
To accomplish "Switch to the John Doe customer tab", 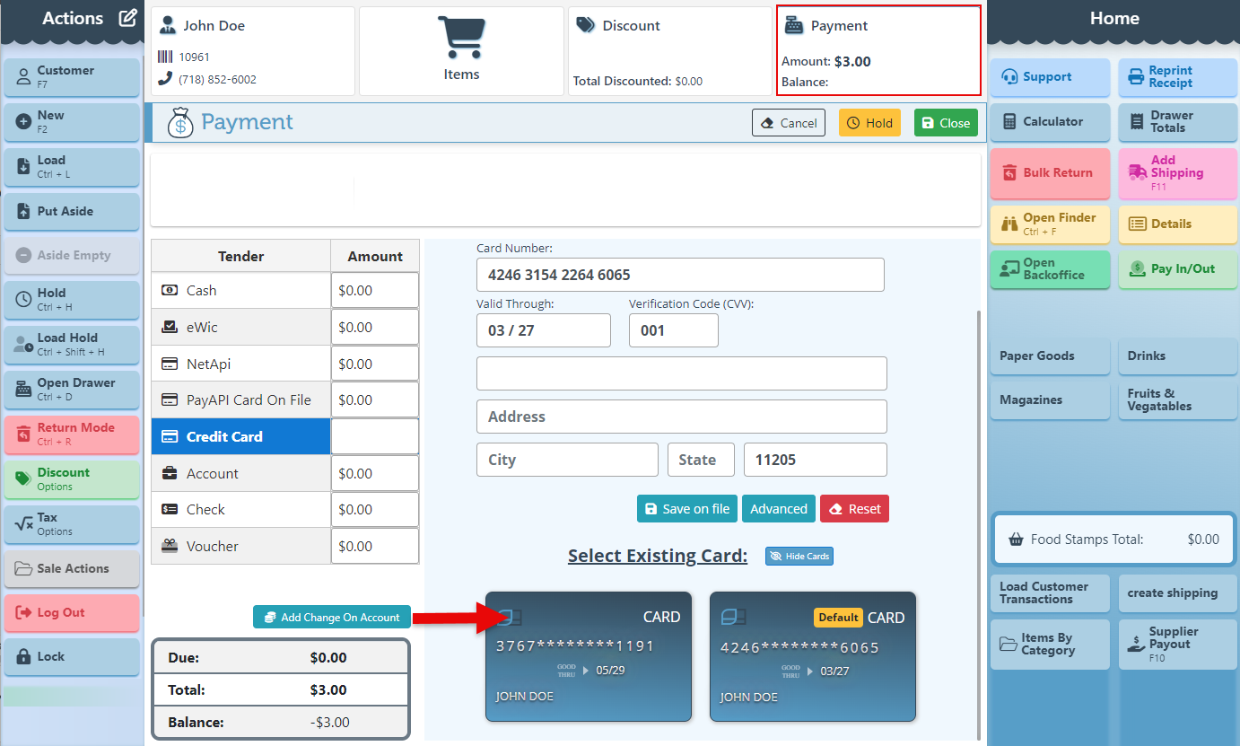I will [253, 50].
